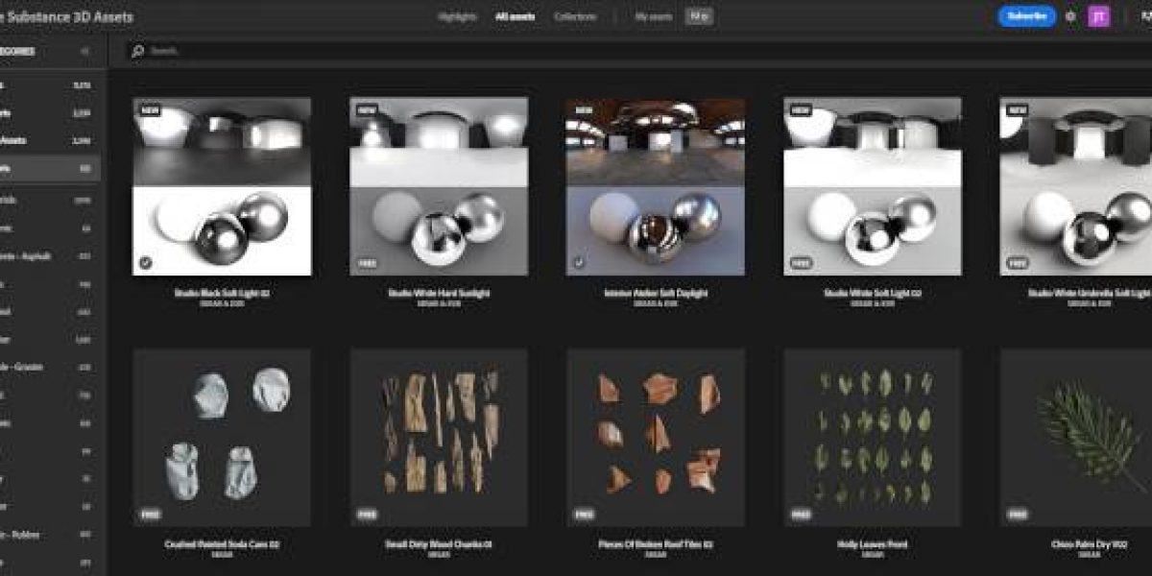Collapse the categories sidebar with the arrow icon
1152x576 pixels.
[x=84, y=51]
